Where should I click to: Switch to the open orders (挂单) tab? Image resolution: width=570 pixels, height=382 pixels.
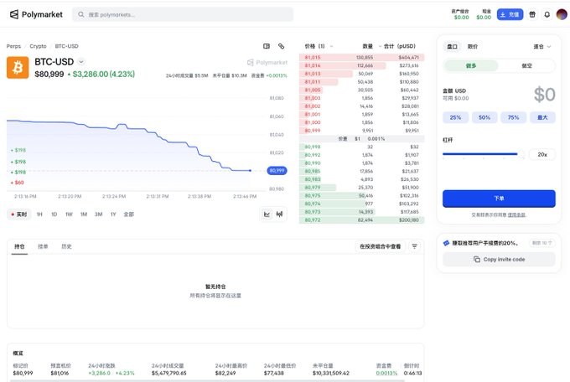[43, 246]
